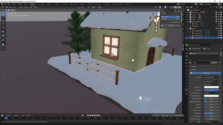Open the Modifier wrench properties tab
Screen dimensions: 223x125
tap(186, 74)
